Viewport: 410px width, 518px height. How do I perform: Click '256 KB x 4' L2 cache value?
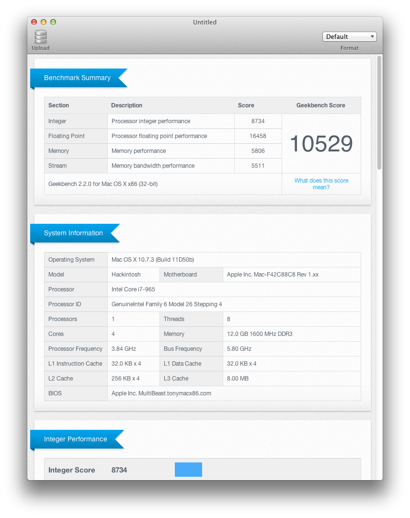[125, 379]
